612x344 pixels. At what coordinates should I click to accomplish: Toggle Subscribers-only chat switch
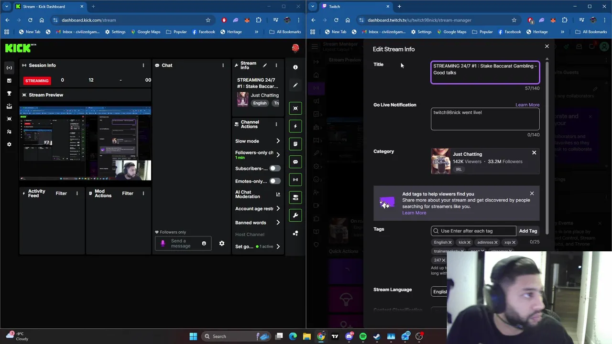(x=275, y=168)
